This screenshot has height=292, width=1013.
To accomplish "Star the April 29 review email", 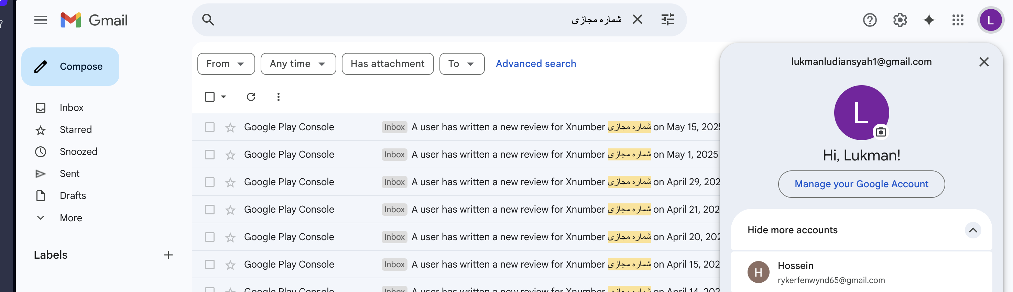I will [230, 182].
